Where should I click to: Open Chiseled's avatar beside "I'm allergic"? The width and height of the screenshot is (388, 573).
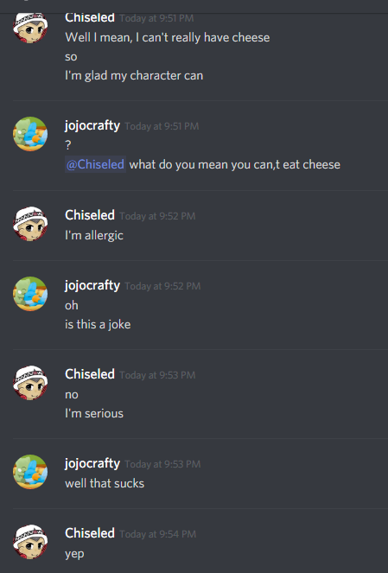click(x=30, y=224)
